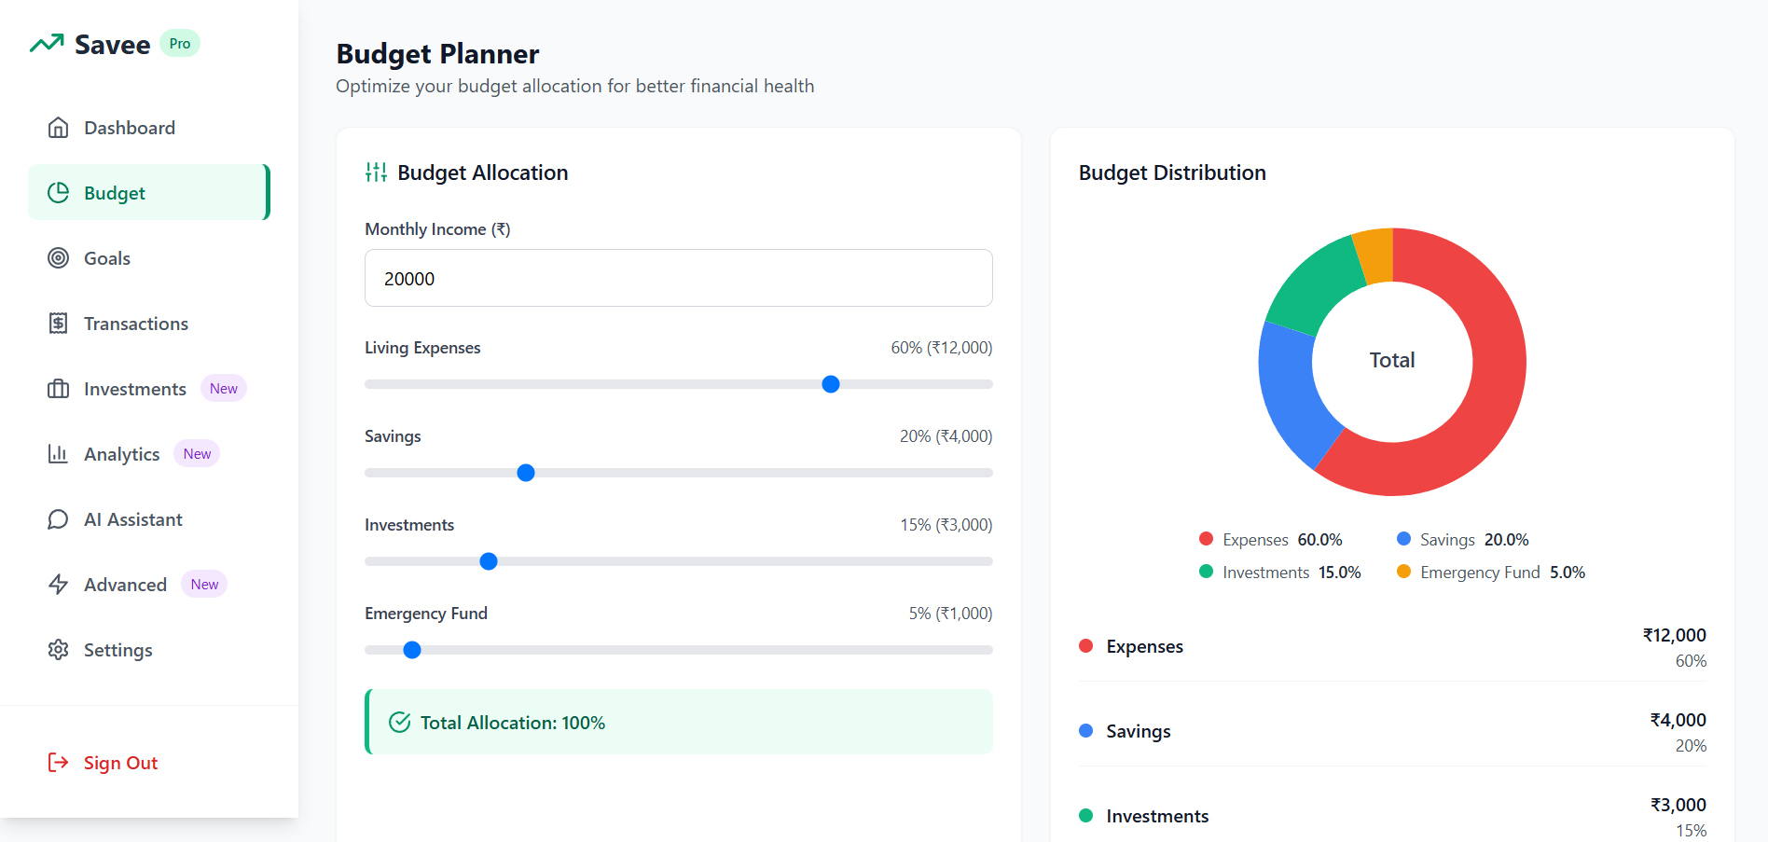Click the AI Assistant chat bubble icon

pyautogui.click(x=58, y=519)
